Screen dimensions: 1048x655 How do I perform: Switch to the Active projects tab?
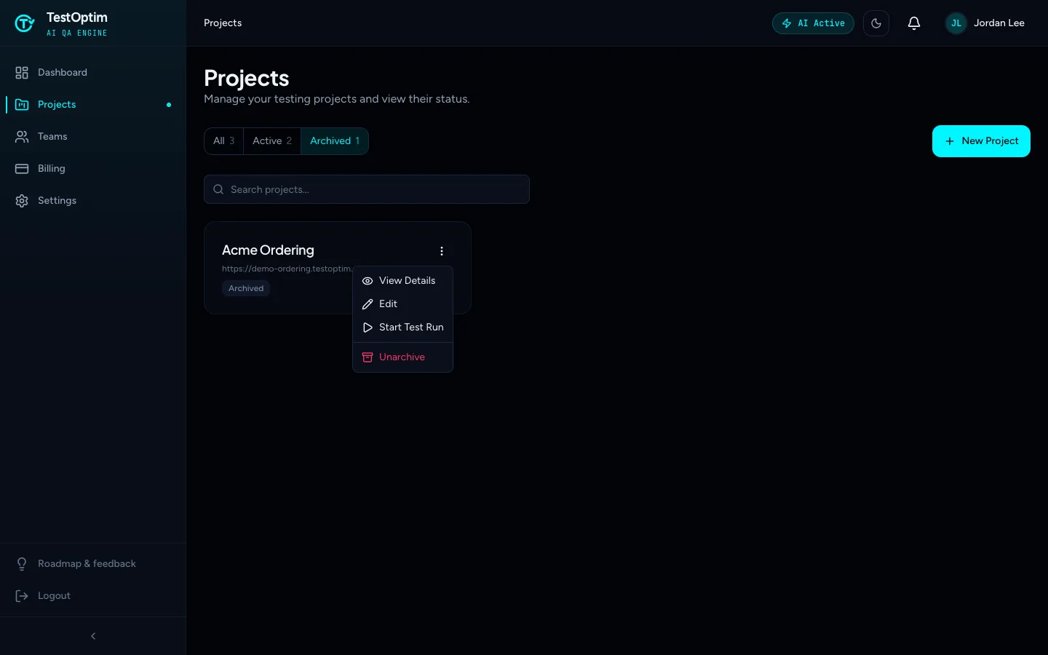pos(272,141)
